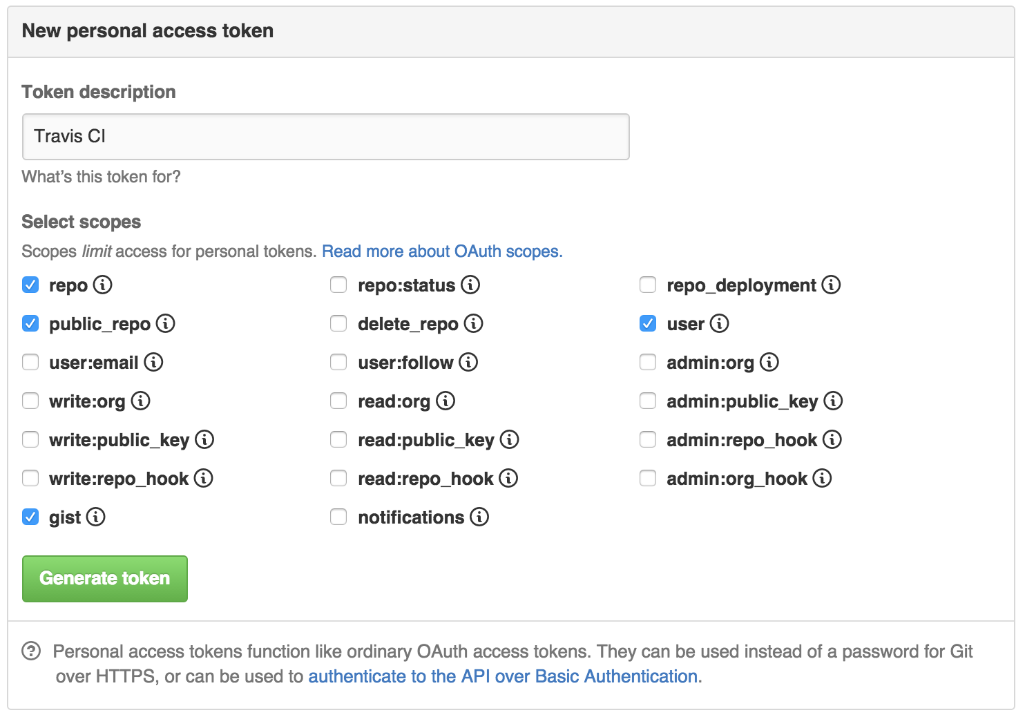Image resolution: width=1025 pixels, height=717 pixels.
Task: Click the info icon next to notifications
Action: point(479,517)
